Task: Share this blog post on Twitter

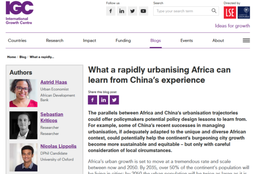Action: click(x=114, y=100)
